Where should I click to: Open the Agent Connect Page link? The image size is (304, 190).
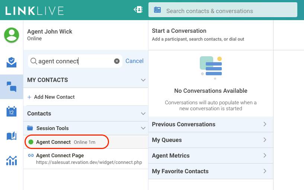tap(60, 155)
